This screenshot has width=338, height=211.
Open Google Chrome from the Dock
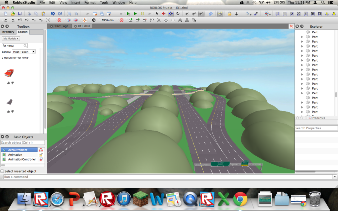pos(240,199)
